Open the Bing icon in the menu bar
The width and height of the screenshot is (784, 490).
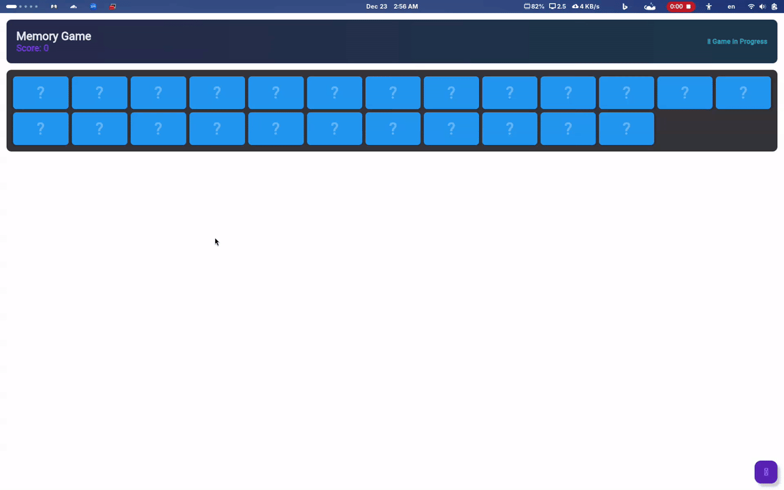(x=625, y=7)
